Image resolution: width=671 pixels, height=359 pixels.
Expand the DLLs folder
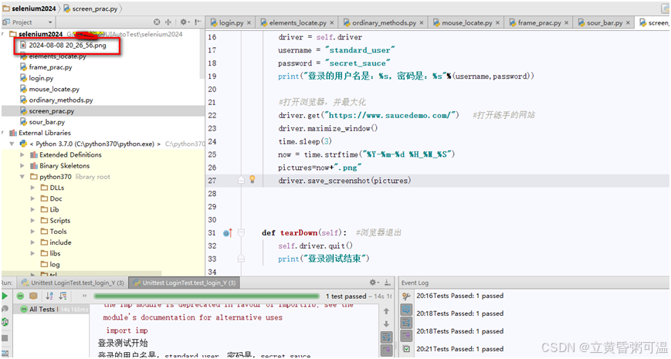click(x=32, y=188)
